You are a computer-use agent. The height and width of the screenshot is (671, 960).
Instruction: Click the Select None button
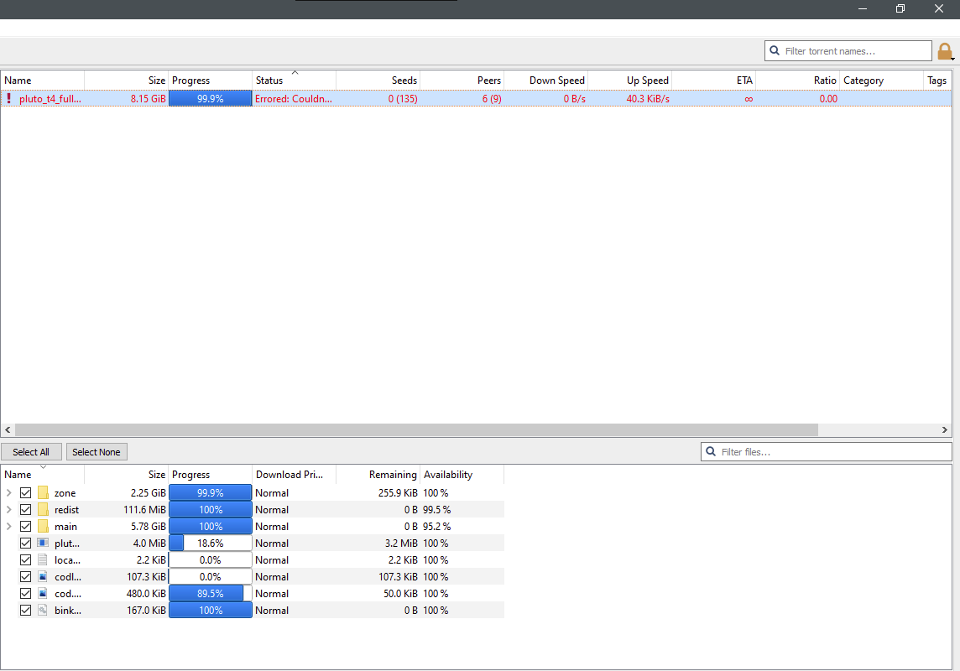click(97, 452)
